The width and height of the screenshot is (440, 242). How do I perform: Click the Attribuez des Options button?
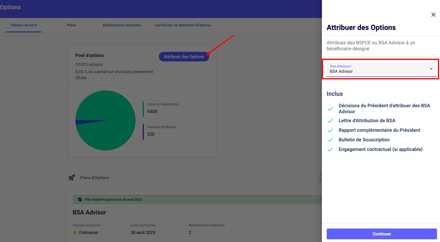pyautogui.click(x=184, y=57)
